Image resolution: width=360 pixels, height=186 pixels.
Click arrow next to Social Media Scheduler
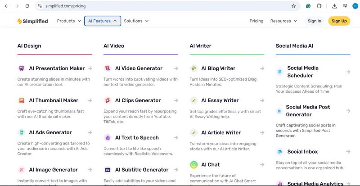coord(348,72)
